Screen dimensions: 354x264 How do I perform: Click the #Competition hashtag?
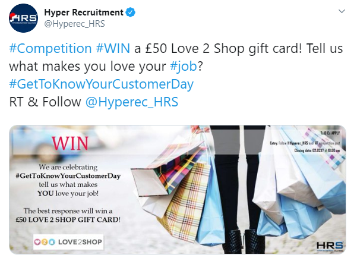pyautogui.click(x=50, y=48)
